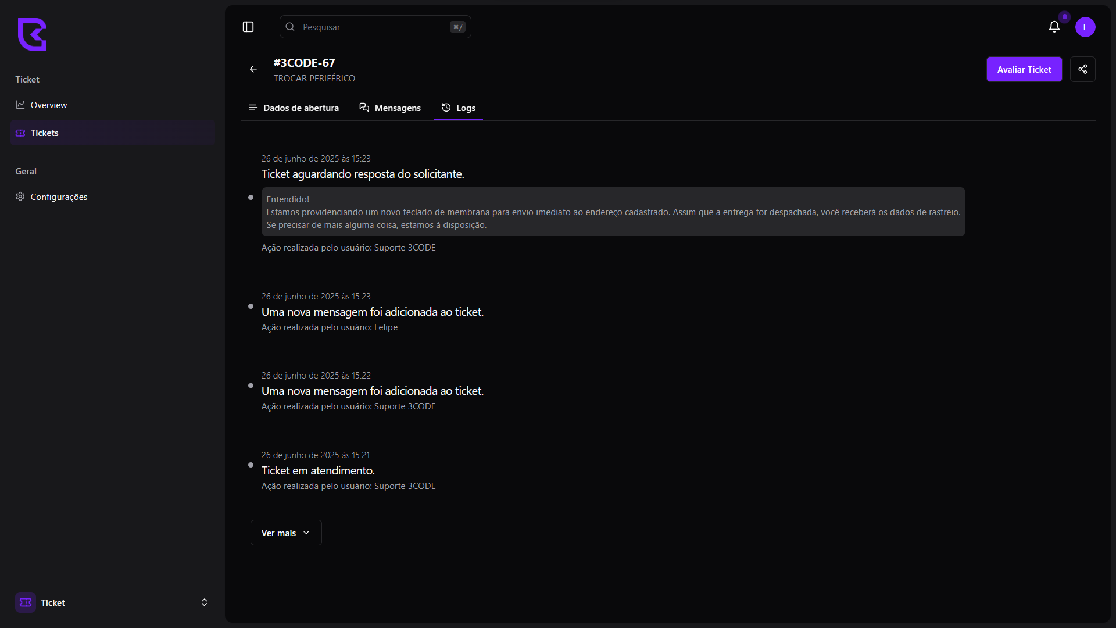Open the Overview chart item

[48, 105]
